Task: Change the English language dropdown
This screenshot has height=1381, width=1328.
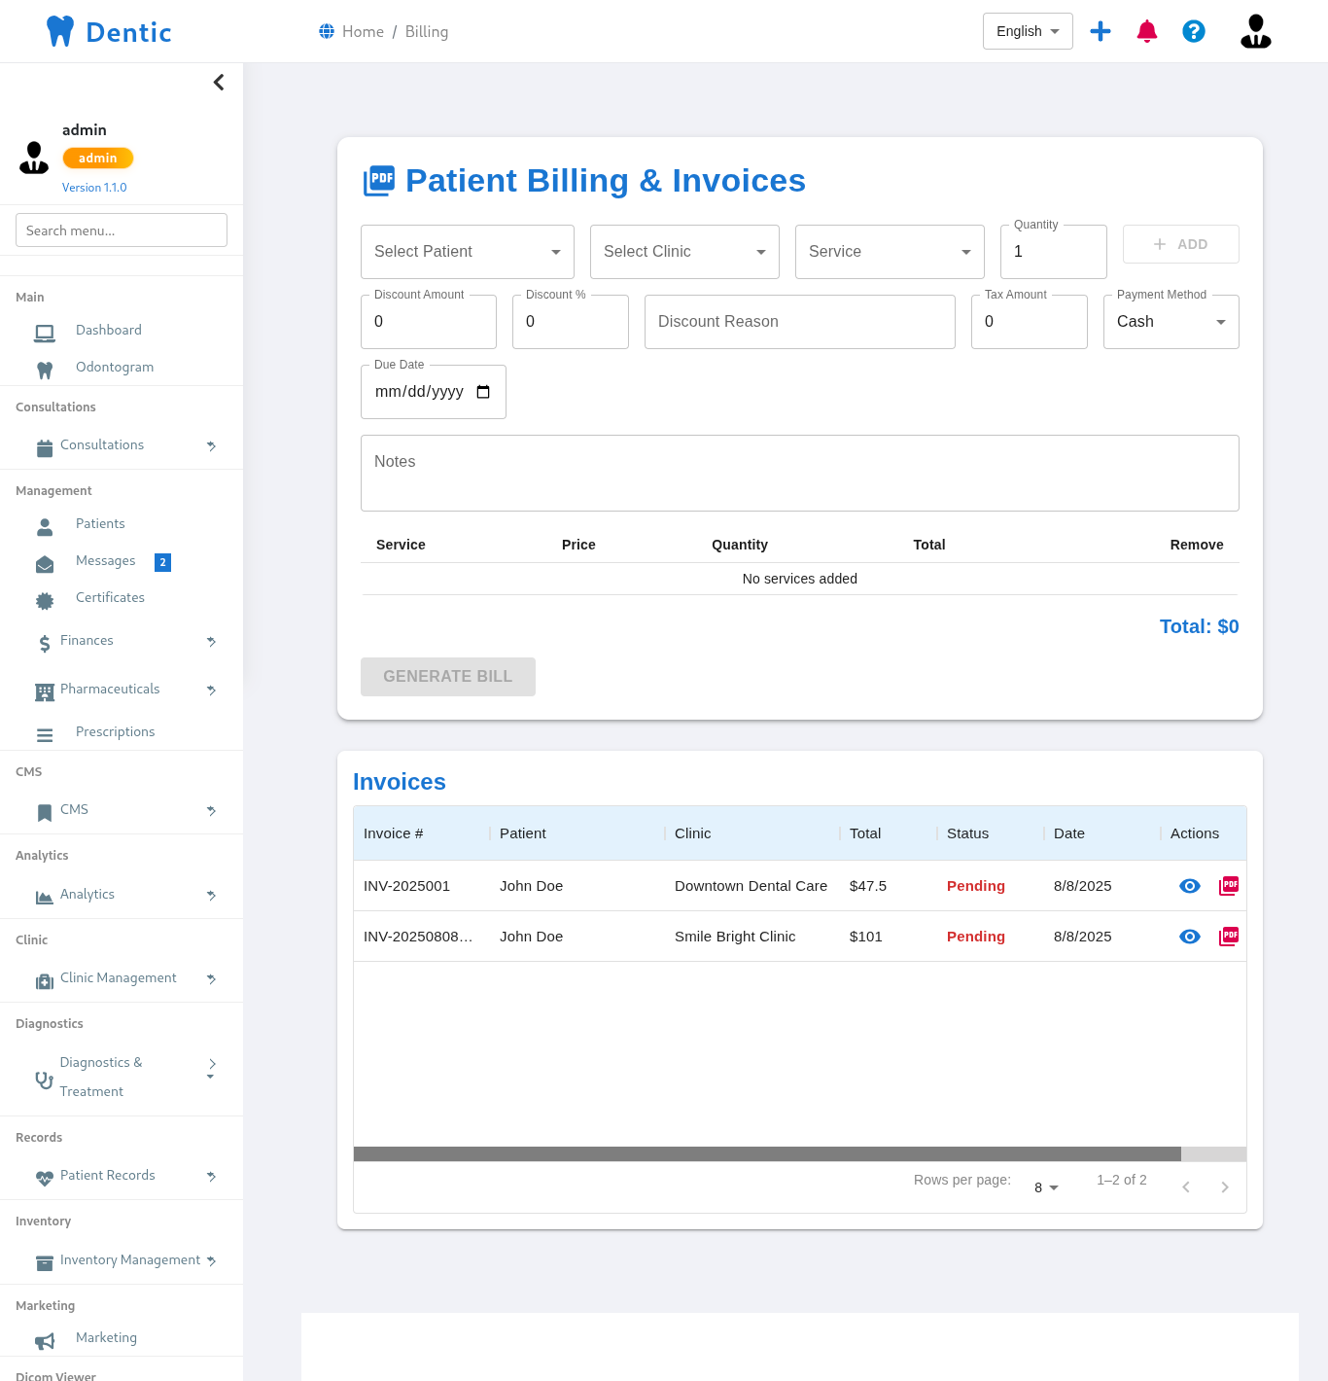Action: pos(1028,31)
